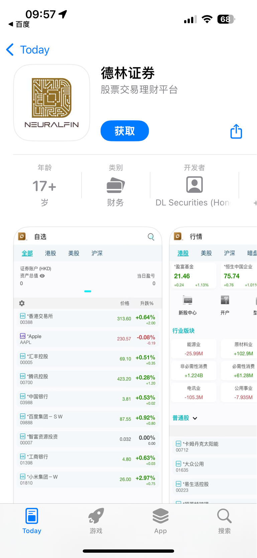257x558 pixels.
Task: Go back to Today page
Action: [x=35, y=50]
